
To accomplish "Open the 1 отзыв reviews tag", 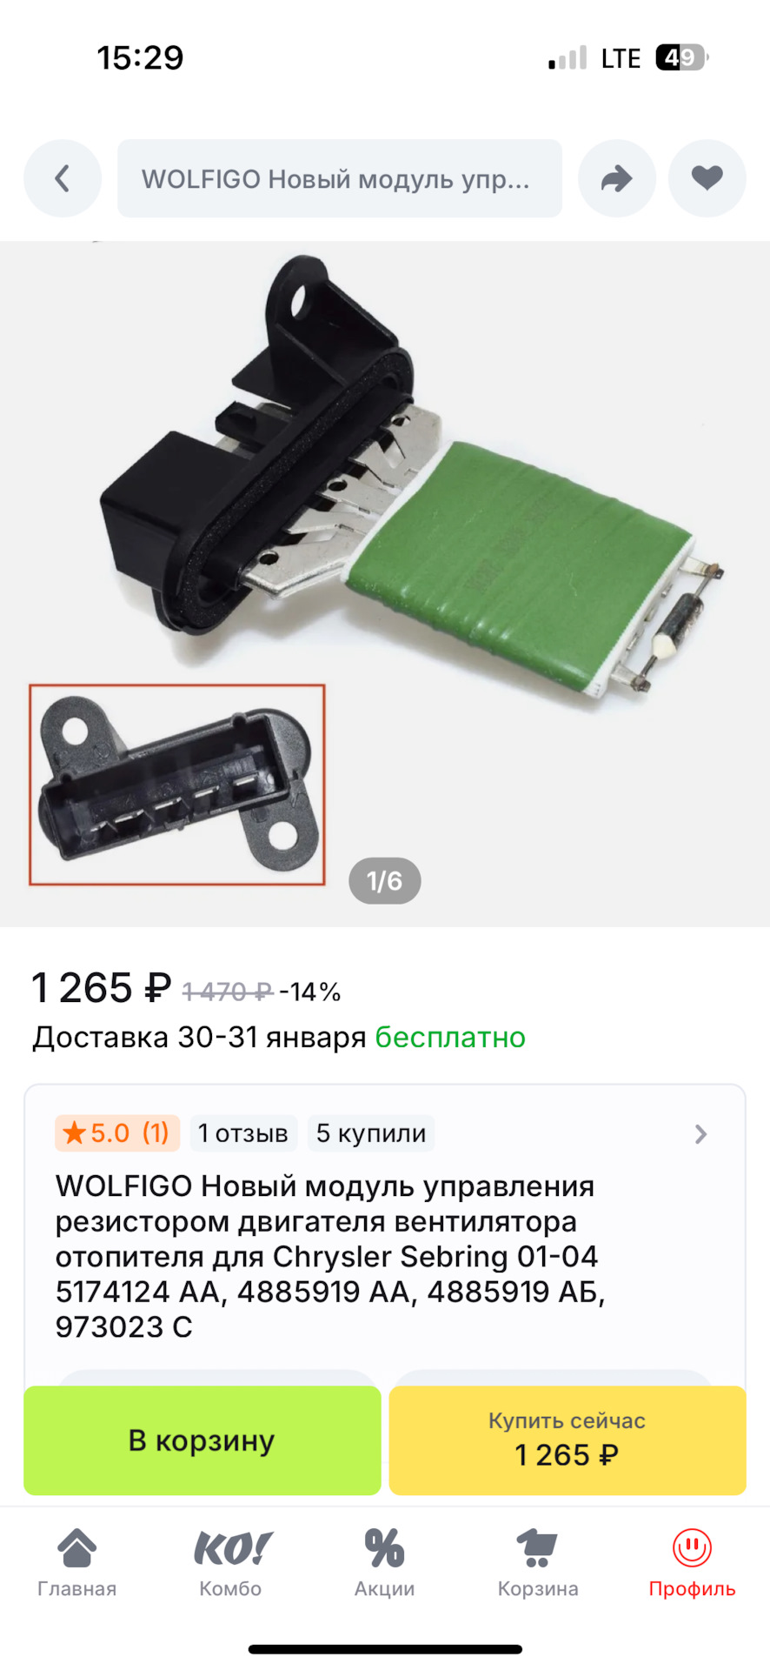I will 243,1133.
